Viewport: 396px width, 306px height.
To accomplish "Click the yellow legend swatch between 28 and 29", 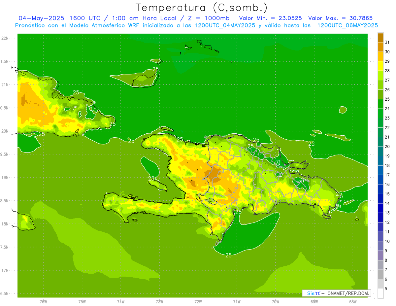I will click(x=380, y=66).
